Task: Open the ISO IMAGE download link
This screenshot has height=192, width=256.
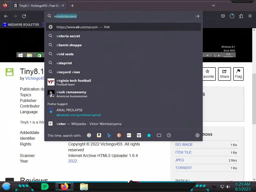Action: click(x=184, y=144)
